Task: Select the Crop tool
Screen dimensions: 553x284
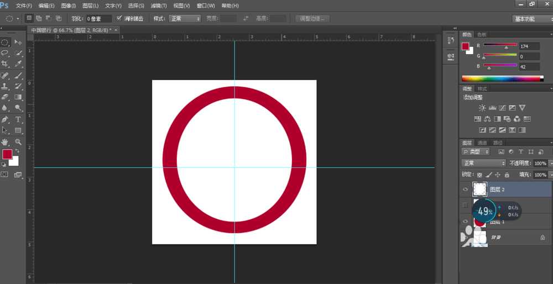Action: 5,64
